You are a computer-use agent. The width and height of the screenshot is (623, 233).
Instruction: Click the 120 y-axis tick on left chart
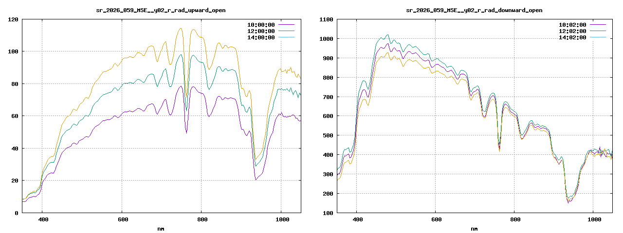tap(13, 19)
